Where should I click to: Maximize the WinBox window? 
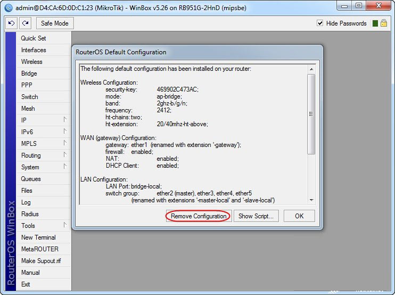click(x=359, y=5)
